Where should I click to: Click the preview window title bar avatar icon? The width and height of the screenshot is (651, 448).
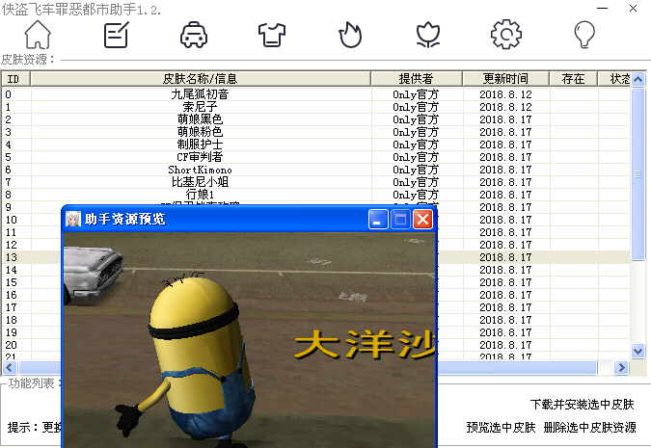(x=73, y=219)
